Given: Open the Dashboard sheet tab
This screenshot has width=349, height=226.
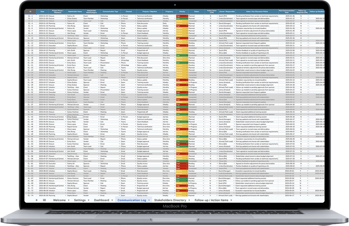Looking at the screenshot, I should click(101, 200).
